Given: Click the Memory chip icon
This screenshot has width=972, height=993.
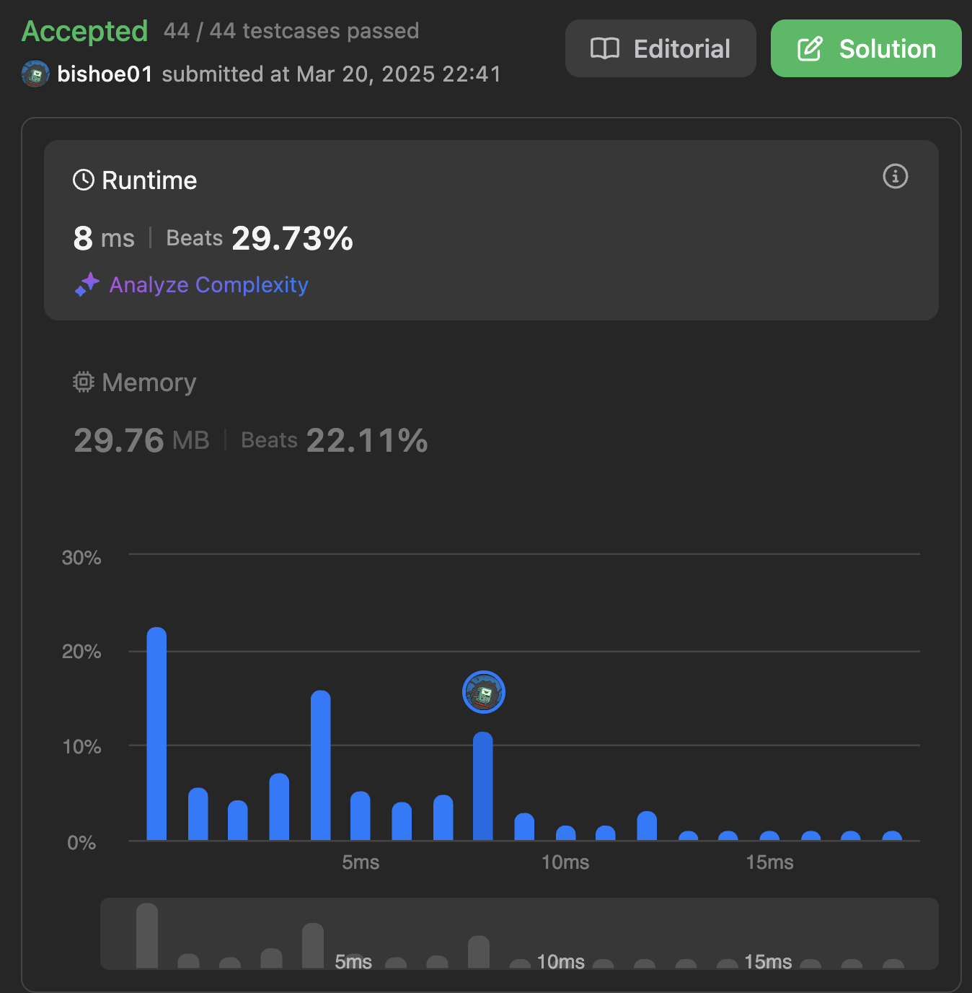Looking at the screenshot, I should point(84,382).
